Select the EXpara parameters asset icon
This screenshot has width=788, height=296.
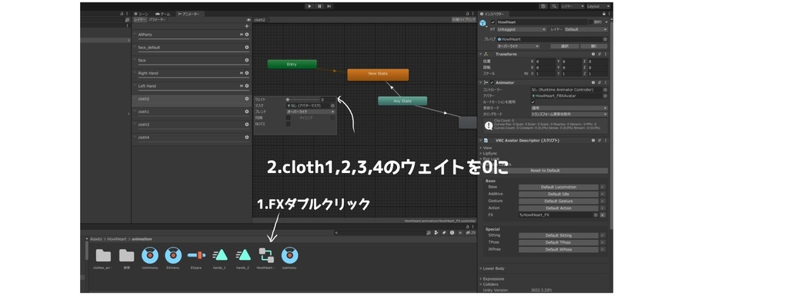pos(196,255)
